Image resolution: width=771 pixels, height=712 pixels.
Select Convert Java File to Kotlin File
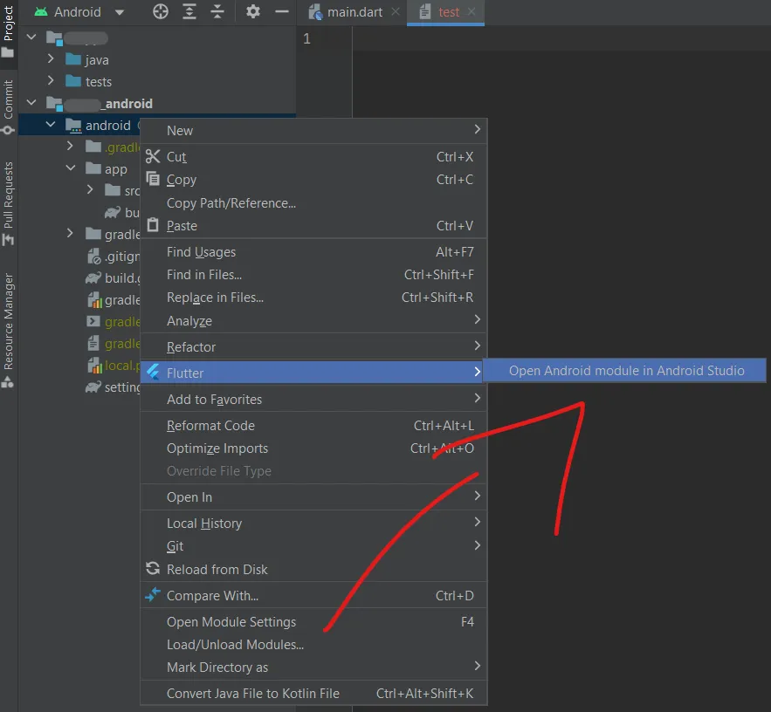point(313,693)
